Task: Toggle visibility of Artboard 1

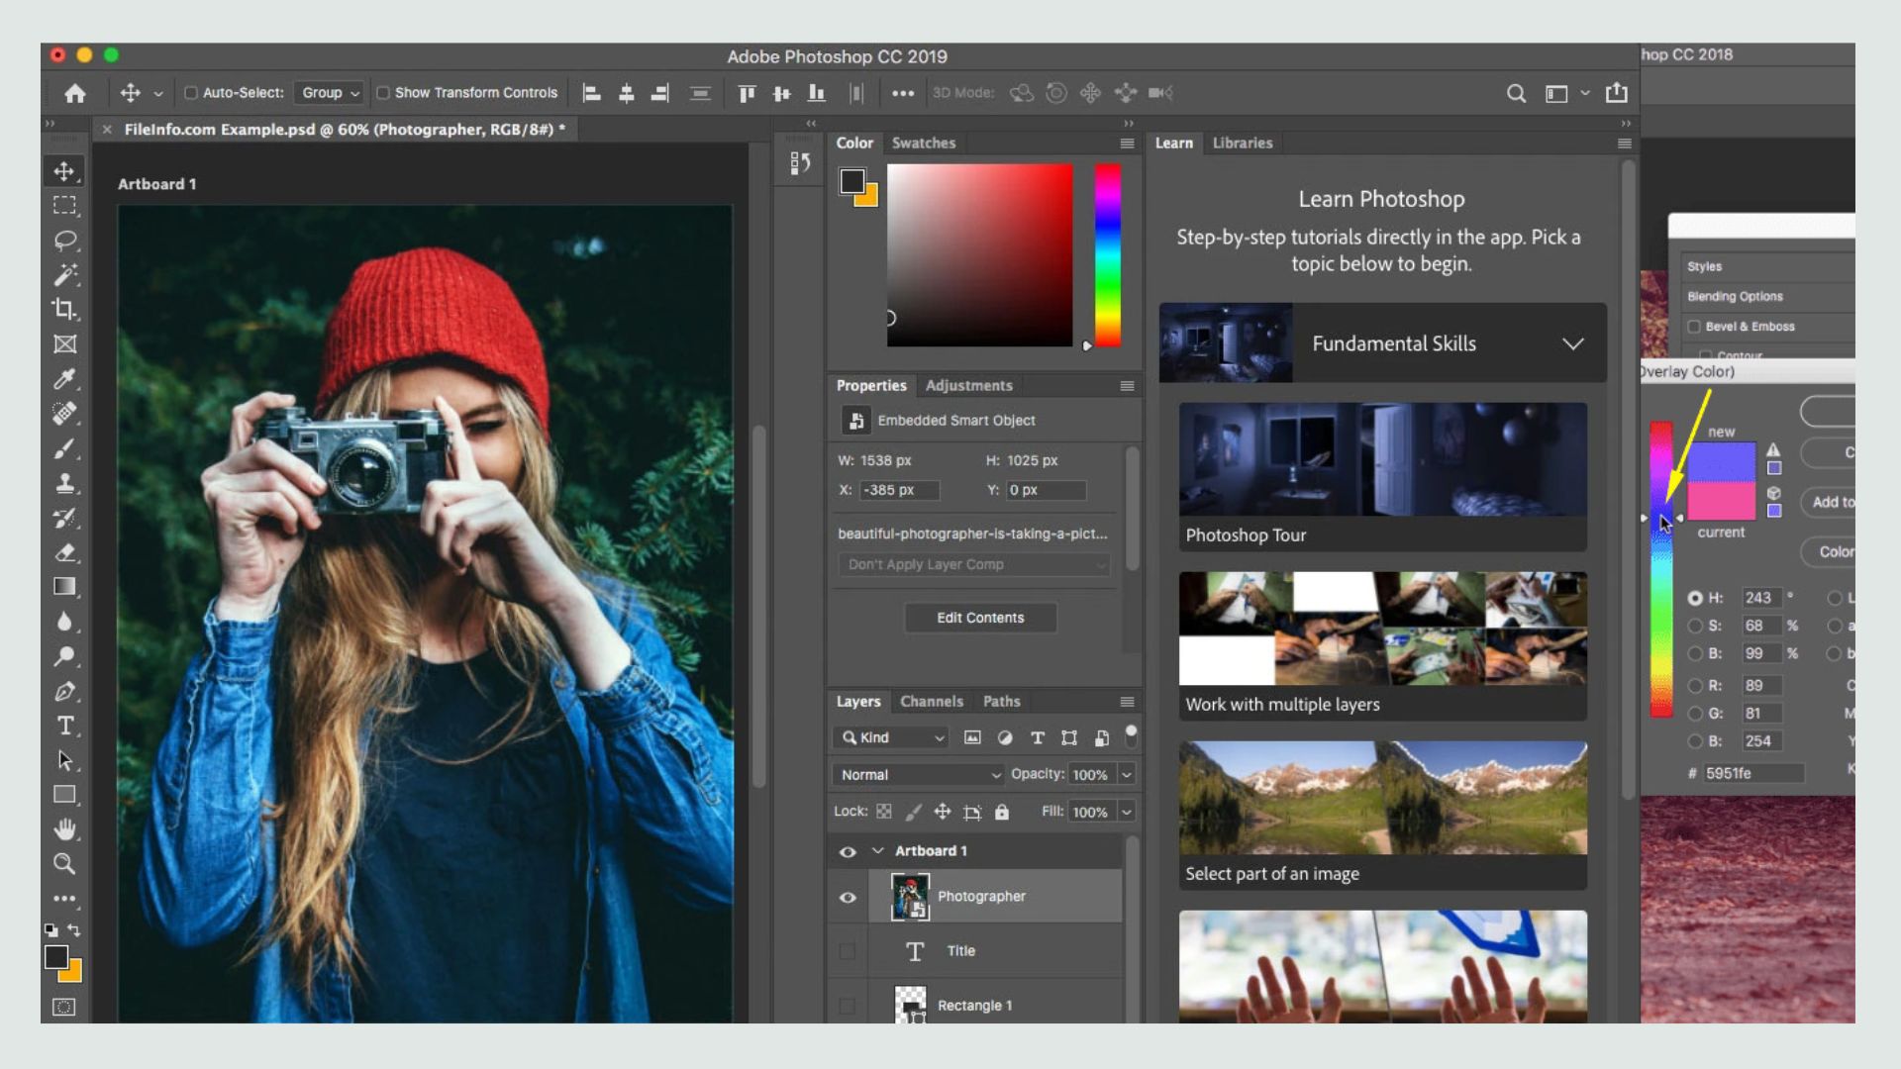Action: tap(848, 849)
